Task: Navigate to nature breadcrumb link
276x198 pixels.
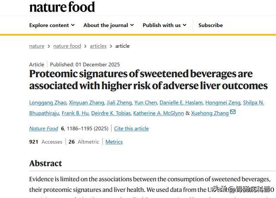Action: coord(37,46)
